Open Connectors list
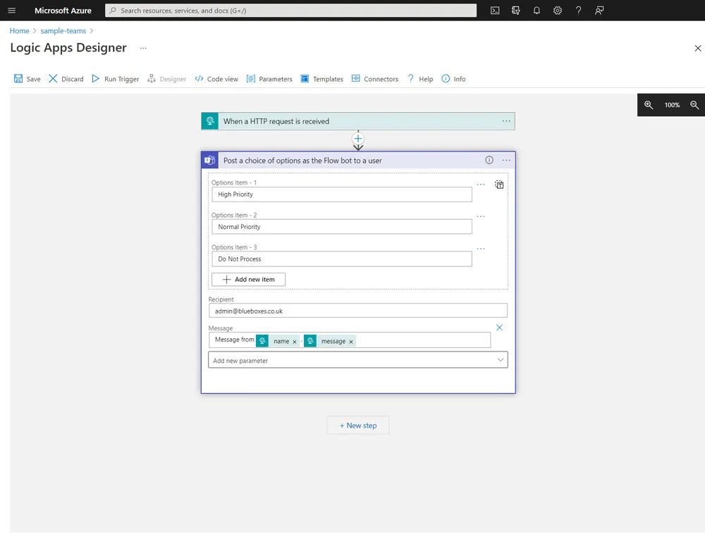 coord(375,79)
